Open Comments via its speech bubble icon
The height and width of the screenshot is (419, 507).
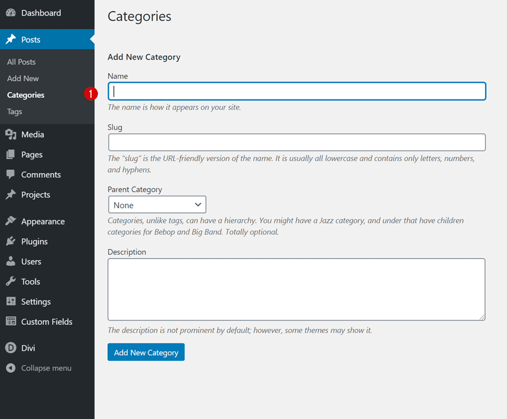tap(10, 174)
